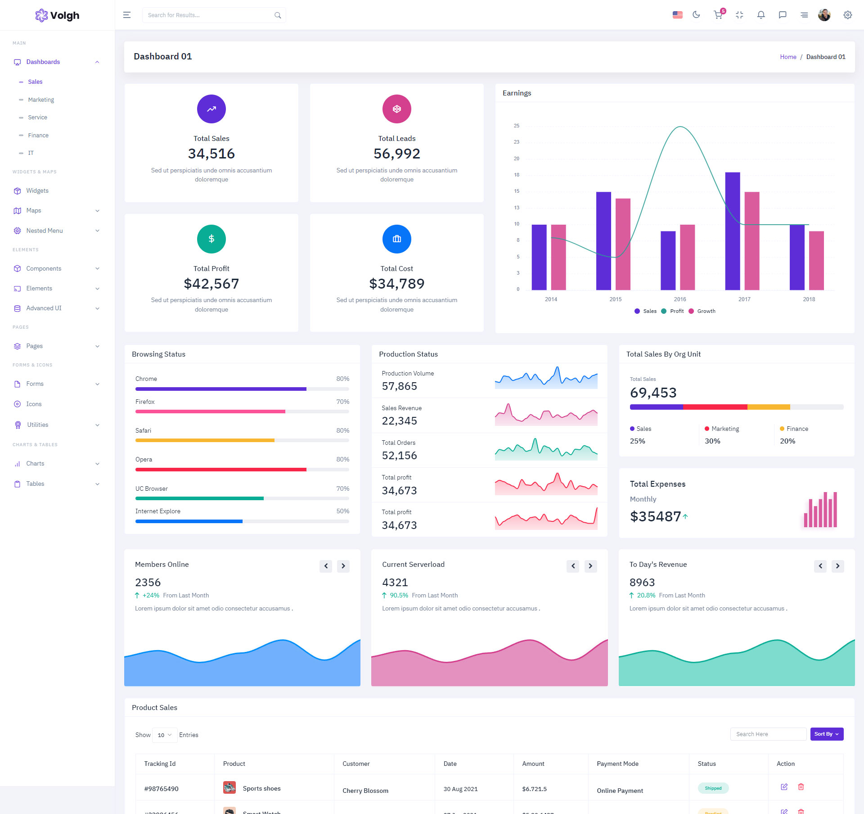Click edit icon for Sports shoes row
This screenshot has width=864, height=814.
(x=784, y=787)
